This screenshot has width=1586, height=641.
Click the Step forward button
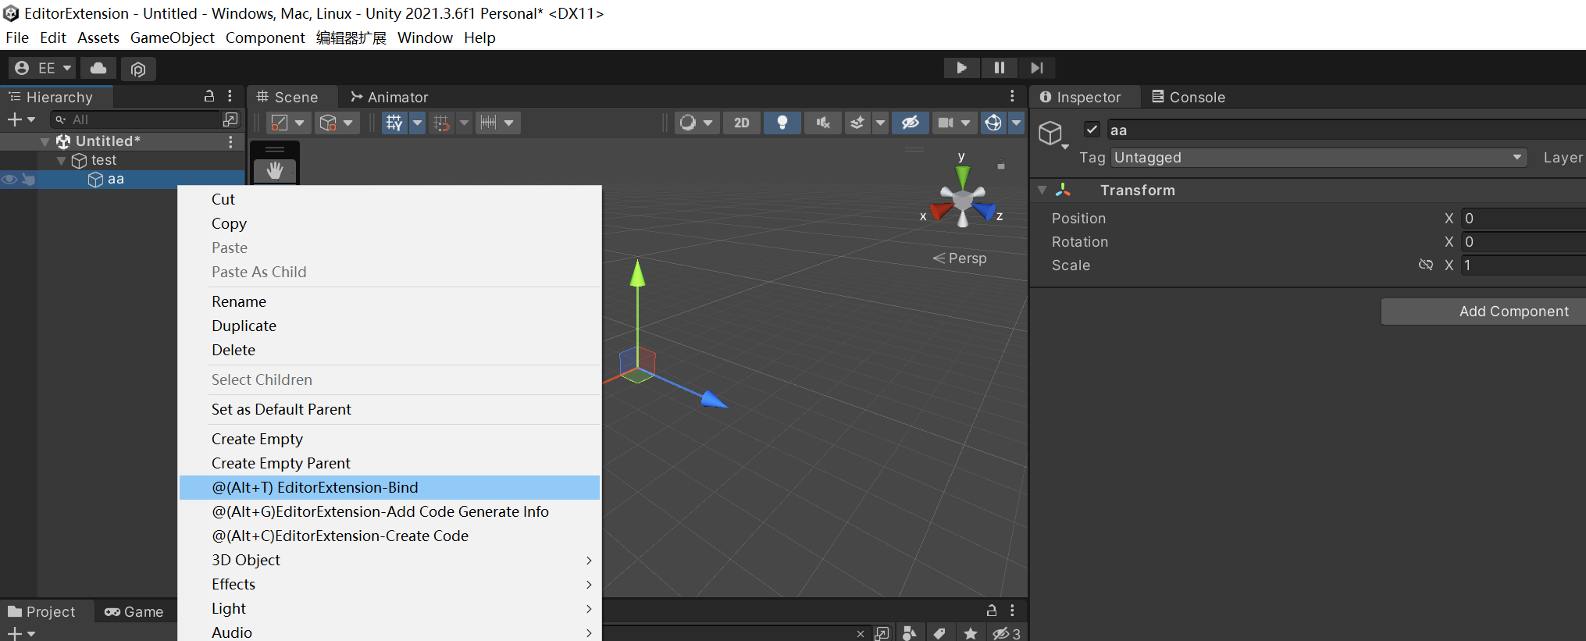pos(1036,68)
